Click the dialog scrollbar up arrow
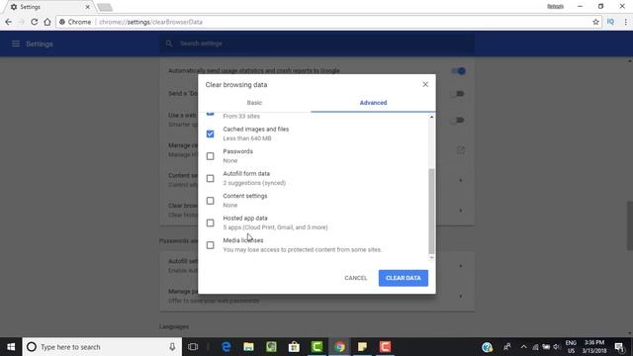 pos(431,117)
